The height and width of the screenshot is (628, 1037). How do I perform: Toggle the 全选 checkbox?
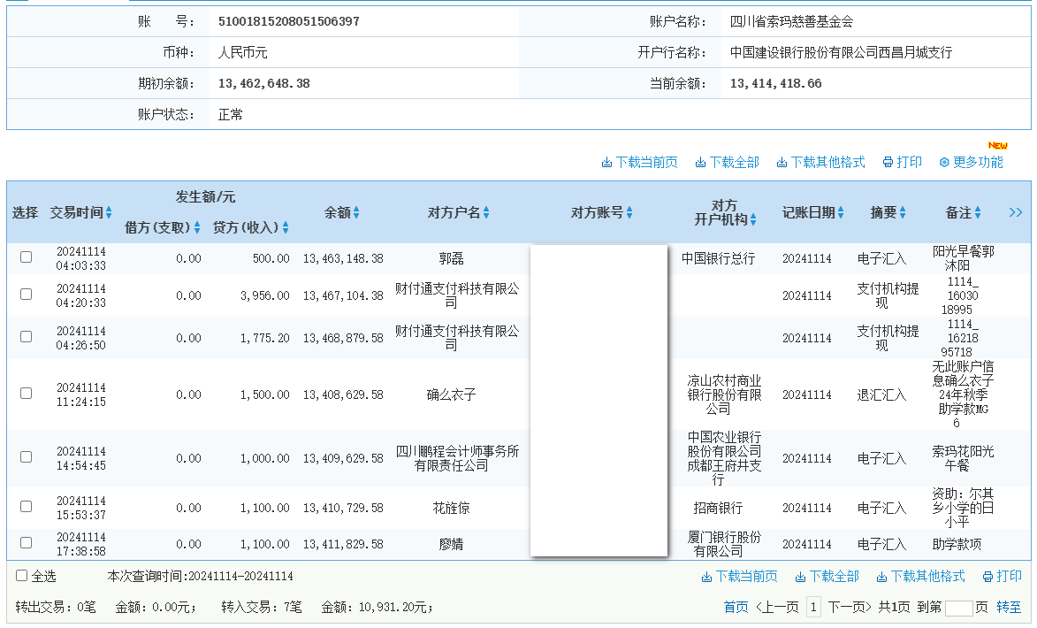22,576
